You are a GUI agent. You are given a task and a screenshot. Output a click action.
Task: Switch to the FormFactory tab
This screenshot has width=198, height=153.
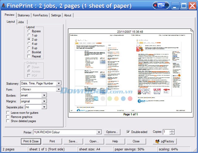pyautogui.click(x=40, y=15)
